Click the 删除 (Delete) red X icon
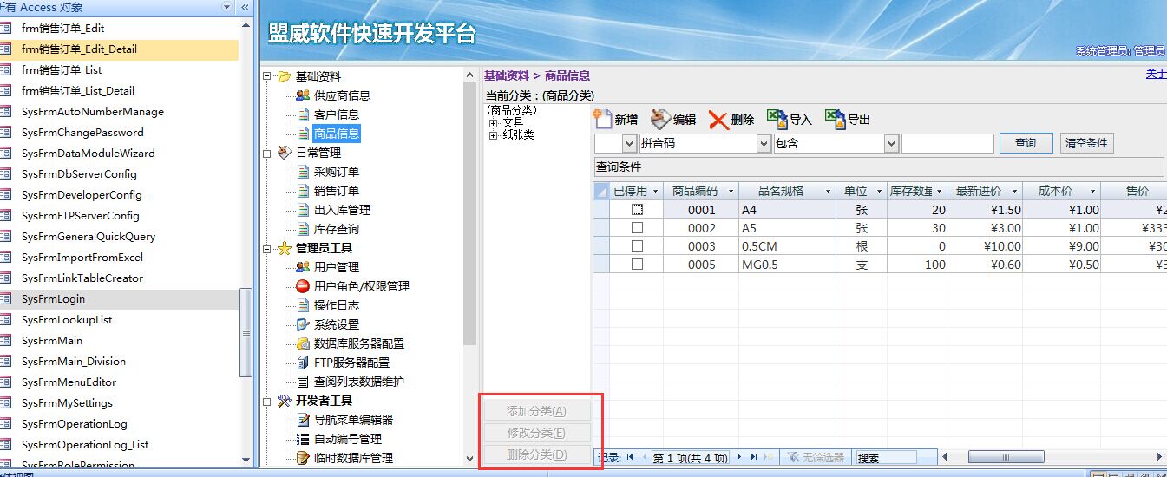The height and width of the screenshot is (477, 1167). [718, 120]
